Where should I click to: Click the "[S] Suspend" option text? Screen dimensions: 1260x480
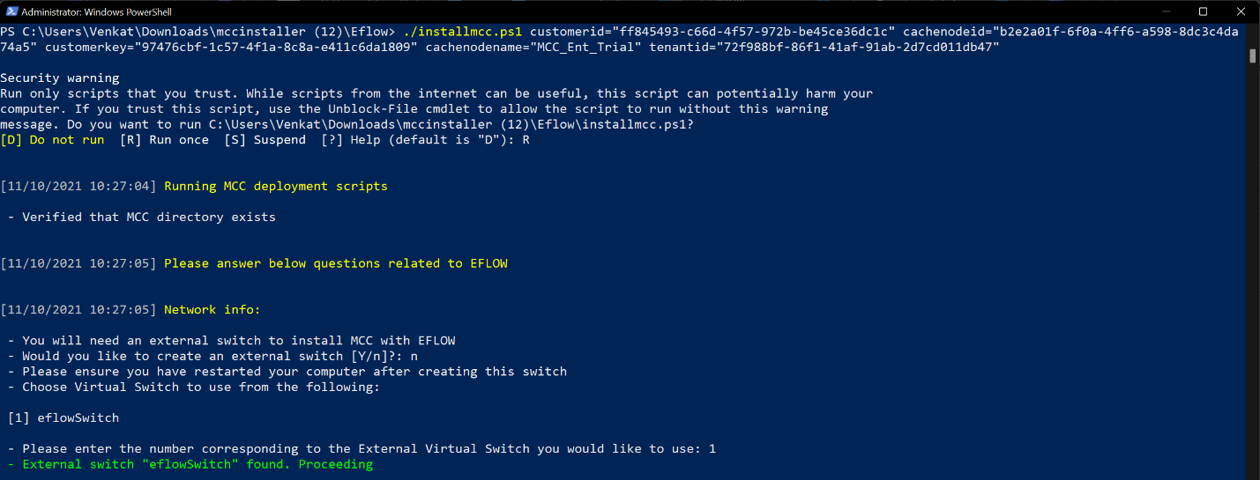[265, 139]
